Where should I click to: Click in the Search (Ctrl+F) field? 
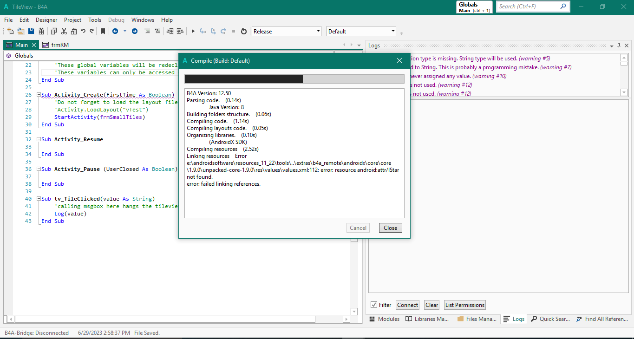[528, 7]
